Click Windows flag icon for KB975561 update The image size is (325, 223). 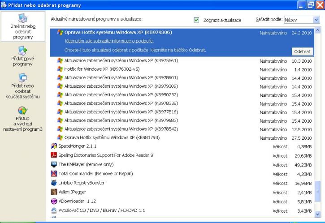60,60
